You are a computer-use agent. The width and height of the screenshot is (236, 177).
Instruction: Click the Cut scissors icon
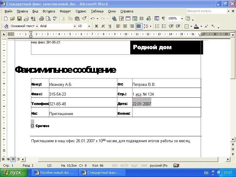pyautogui.click(x=63, y=19)
